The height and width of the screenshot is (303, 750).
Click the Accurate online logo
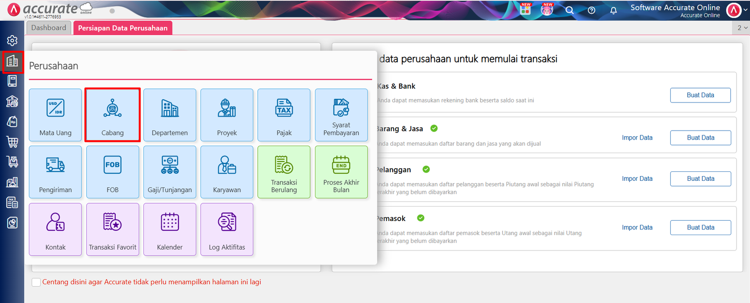tap(50, 9)
